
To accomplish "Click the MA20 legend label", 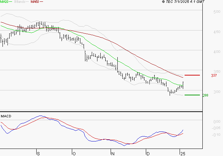I will click(5, 2).
